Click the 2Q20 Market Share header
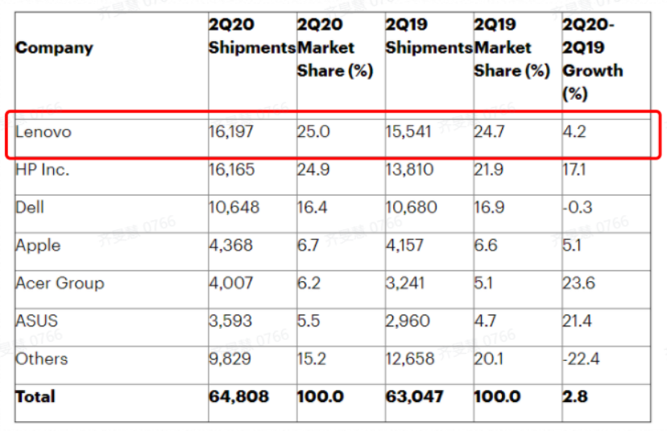Viewport: 667px width, 431px height. [x=334, y=48]
